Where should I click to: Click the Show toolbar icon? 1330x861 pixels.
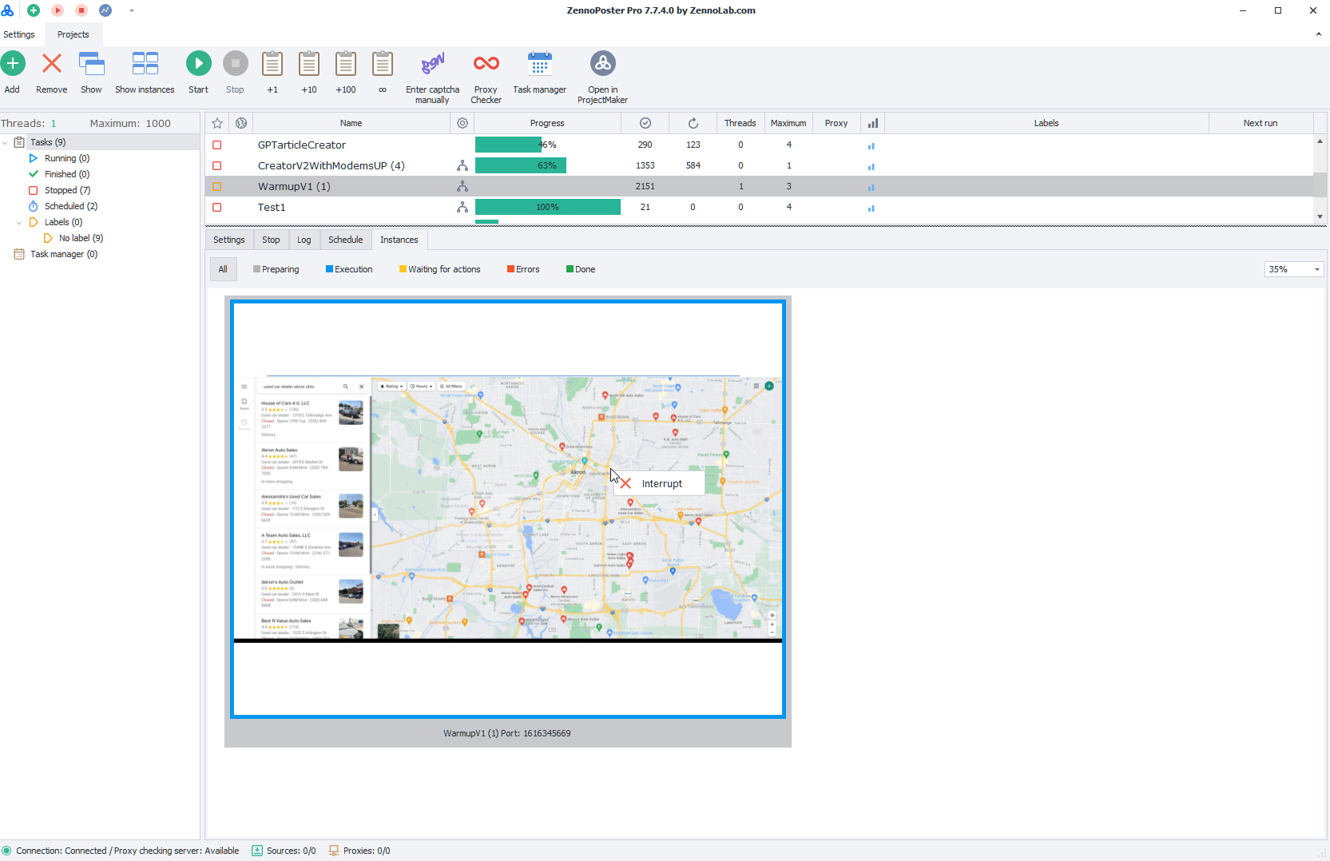[x=92, y=64]
